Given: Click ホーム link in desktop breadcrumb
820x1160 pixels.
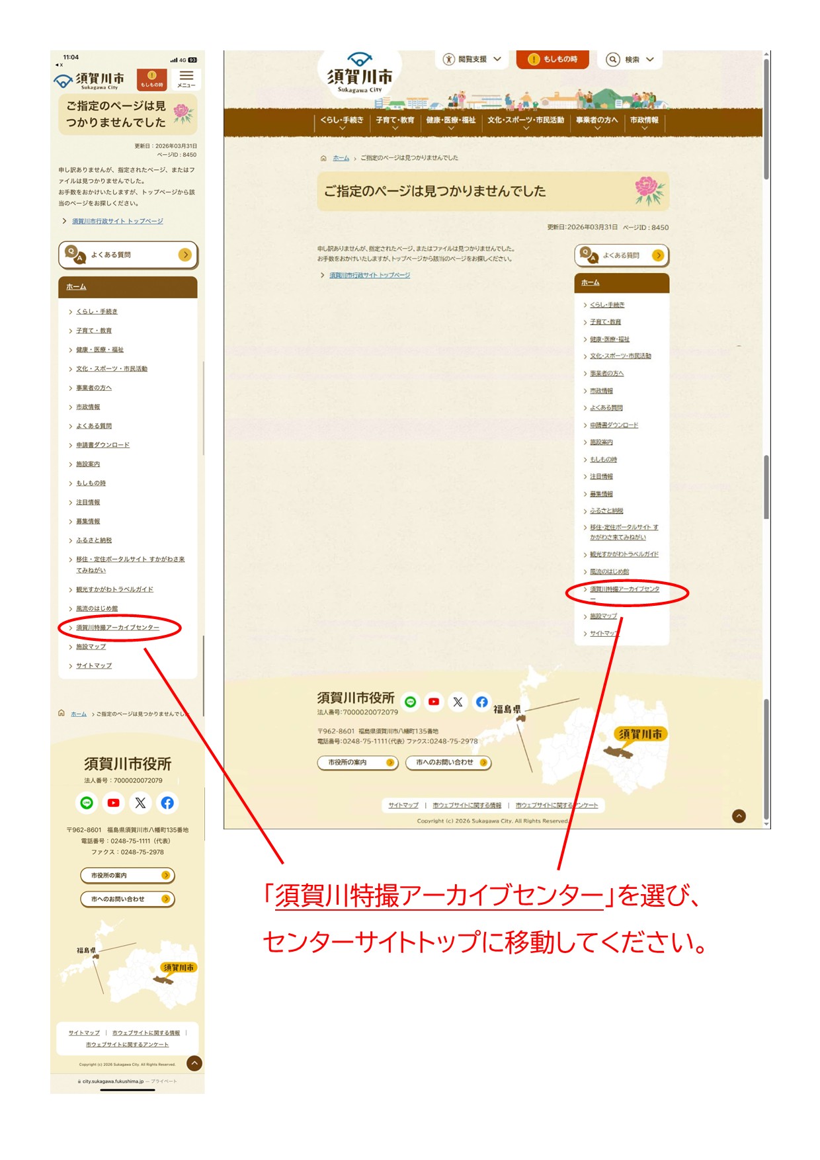Looking at the screenshot, I should coord(341,158).
